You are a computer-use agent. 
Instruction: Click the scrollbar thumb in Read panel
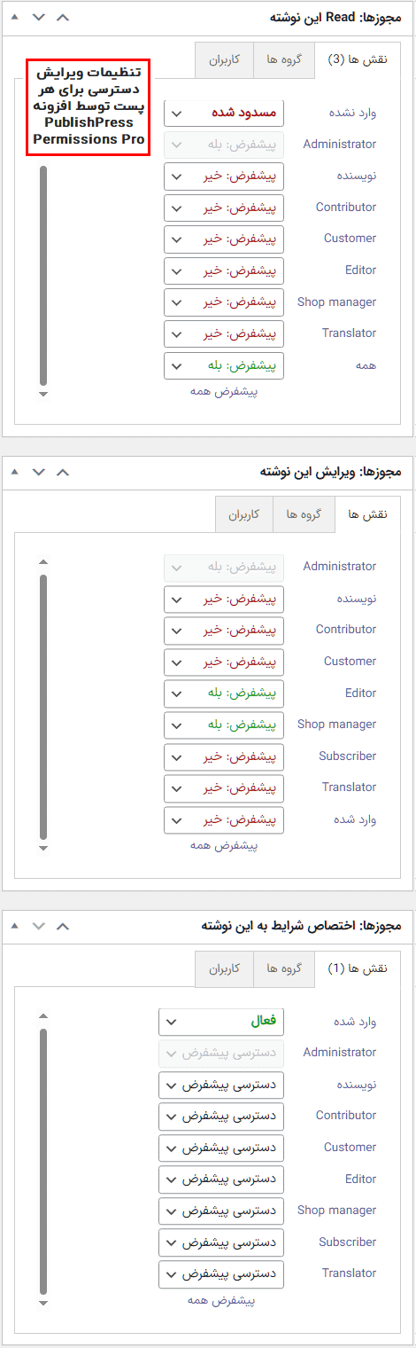coord(43,275)
